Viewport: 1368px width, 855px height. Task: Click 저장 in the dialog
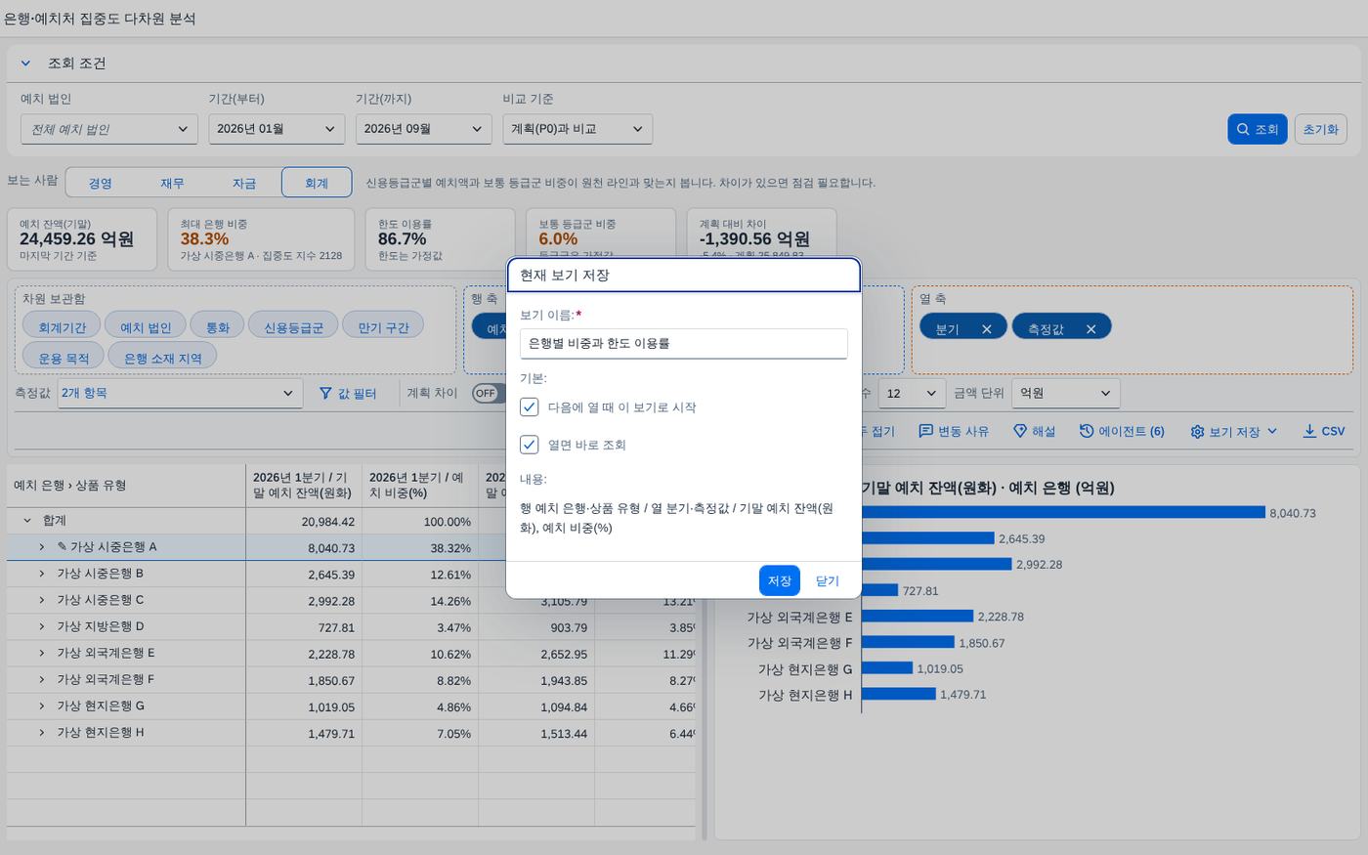(x=780, y=580)
